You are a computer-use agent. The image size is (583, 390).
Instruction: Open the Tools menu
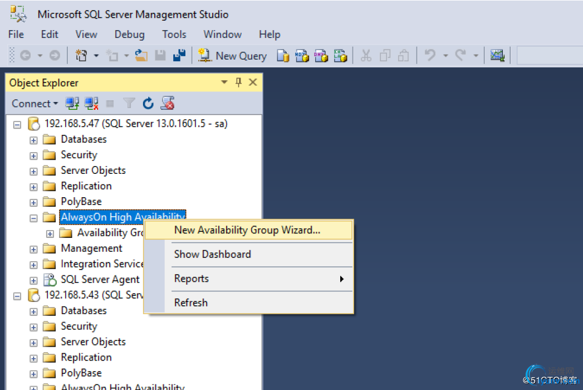[x=174, y=34]
